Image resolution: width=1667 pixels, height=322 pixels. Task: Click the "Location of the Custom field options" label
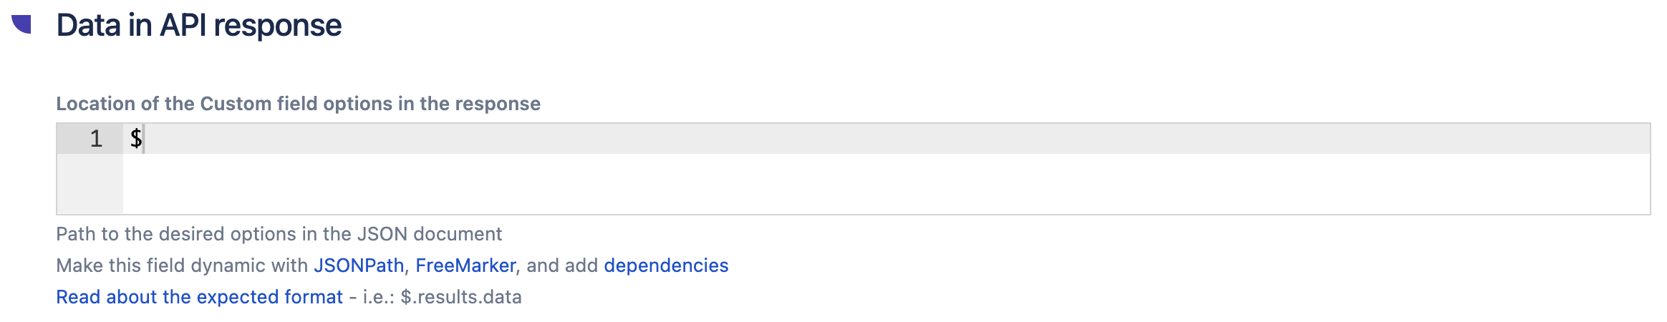click(298, 104)
